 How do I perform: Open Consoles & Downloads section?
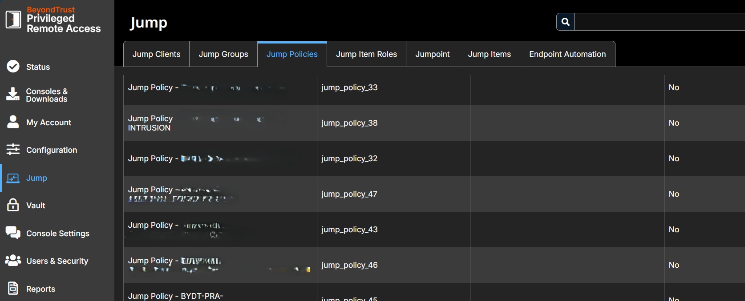click(47, 95)
